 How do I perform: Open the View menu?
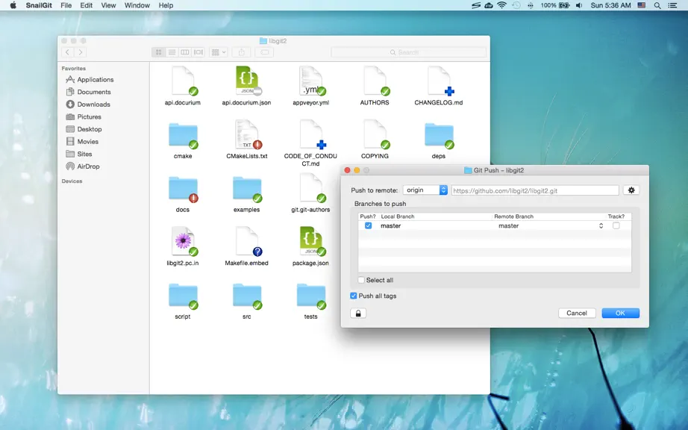108,5
